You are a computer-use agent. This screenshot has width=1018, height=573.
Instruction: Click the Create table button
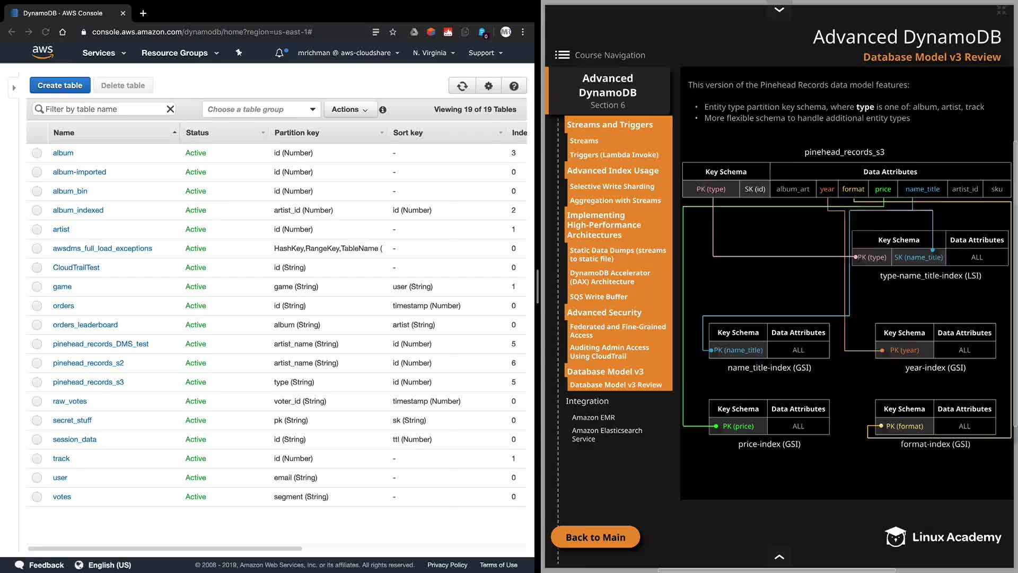(x=60, y=85)
